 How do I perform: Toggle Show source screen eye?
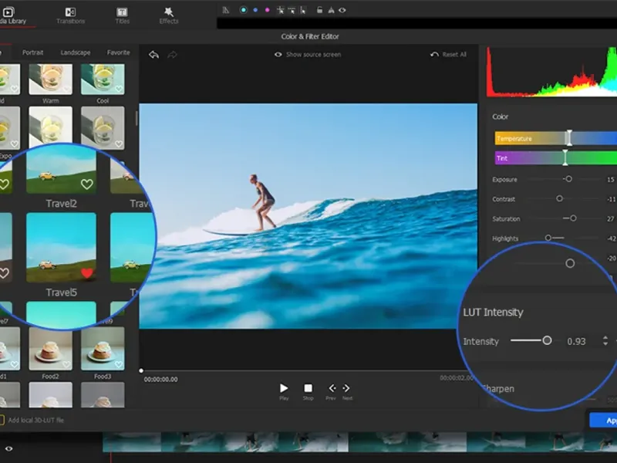(279, 55)
